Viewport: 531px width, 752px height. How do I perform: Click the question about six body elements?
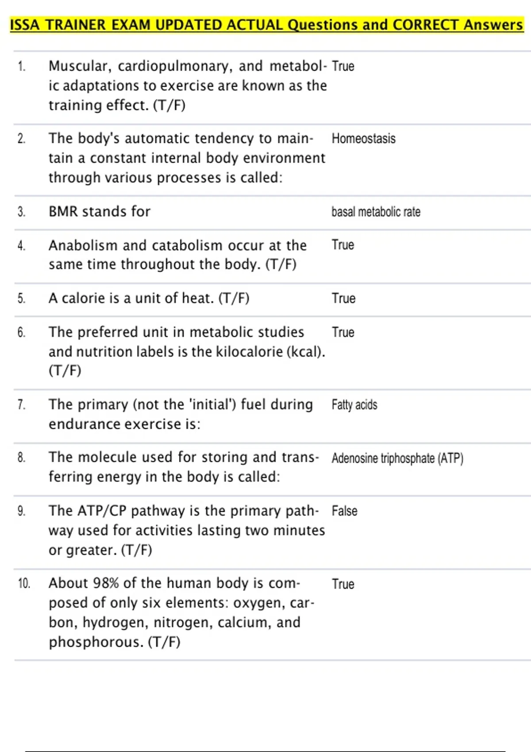click(x=181, y=613)
